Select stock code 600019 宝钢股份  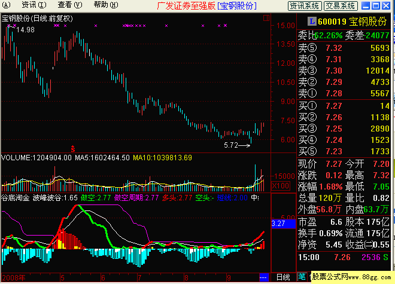click(x=352, y=22)
